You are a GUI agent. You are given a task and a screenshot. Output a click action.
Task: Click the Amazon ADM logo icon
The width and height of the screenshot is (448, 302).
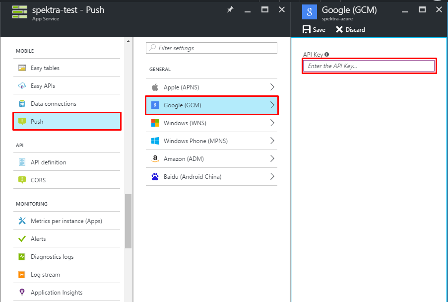click(155, 158)
